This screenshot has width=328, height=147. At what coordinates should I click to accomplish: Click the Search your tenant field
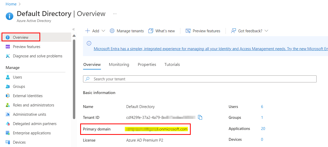point(200,79)
